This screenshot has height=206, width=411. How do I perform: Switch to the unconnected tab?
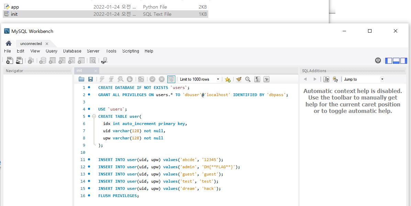31,44
